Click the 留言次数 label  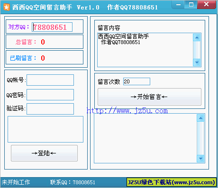point(109,82)
